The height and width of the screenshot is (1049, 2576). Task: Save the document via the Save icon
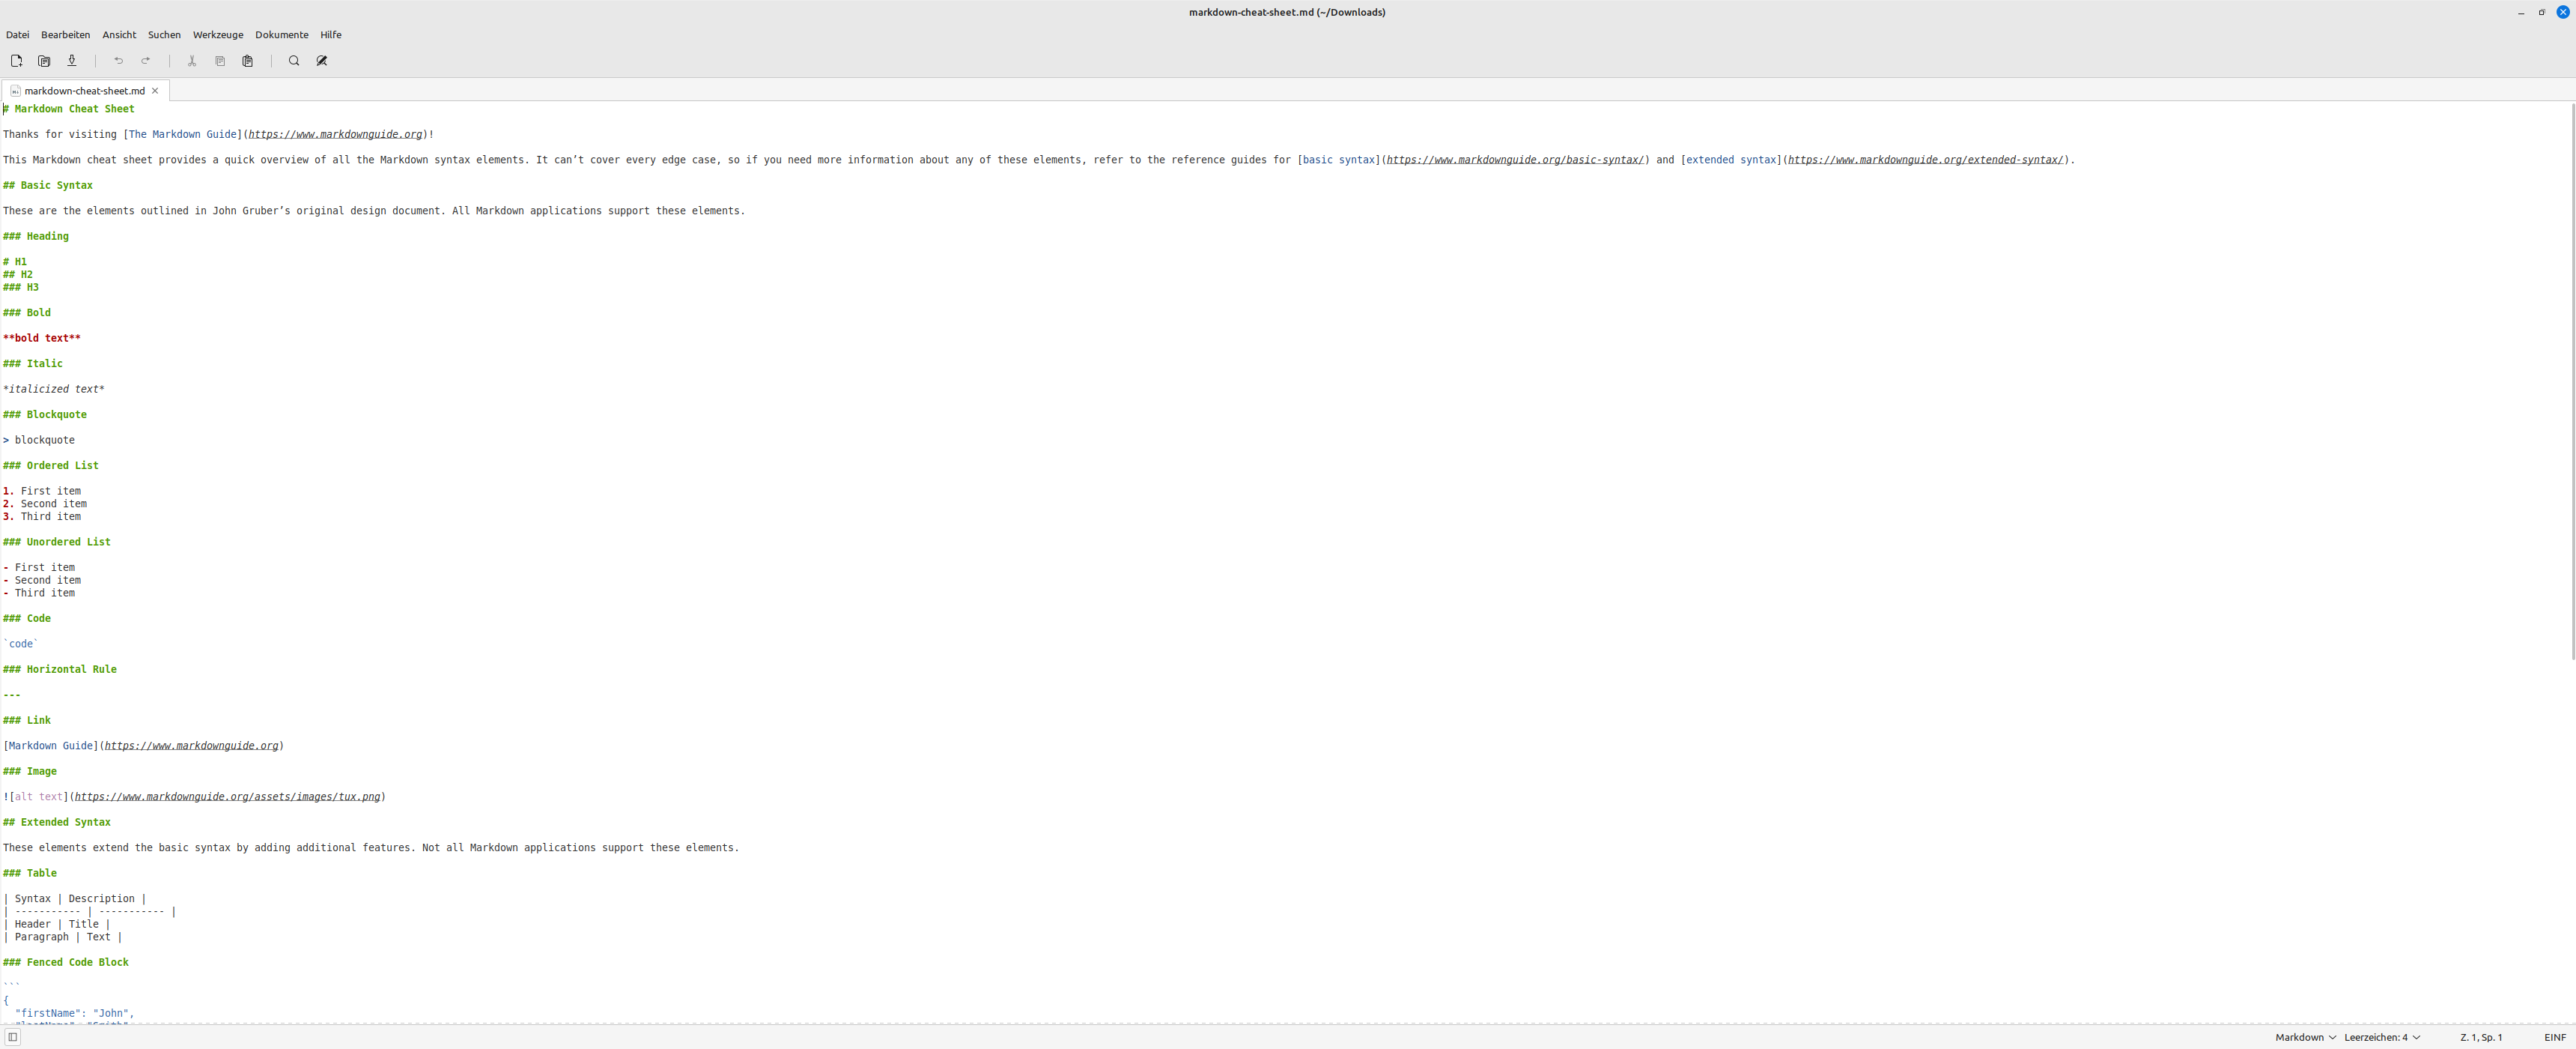click(x=71, y=60)
